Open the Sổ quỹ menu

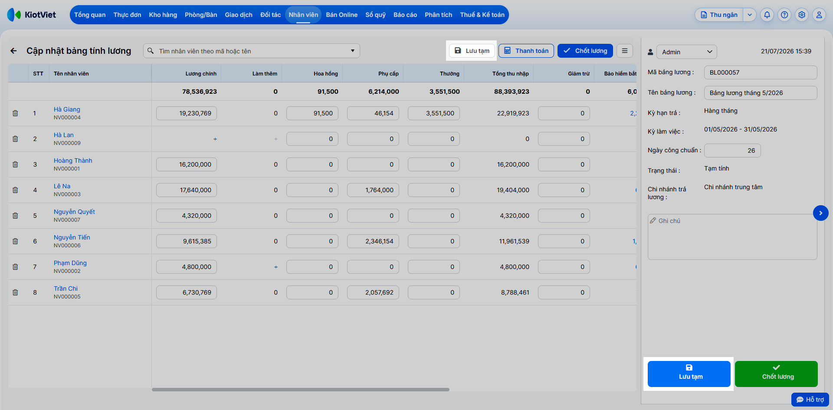(x=376, y=15)
